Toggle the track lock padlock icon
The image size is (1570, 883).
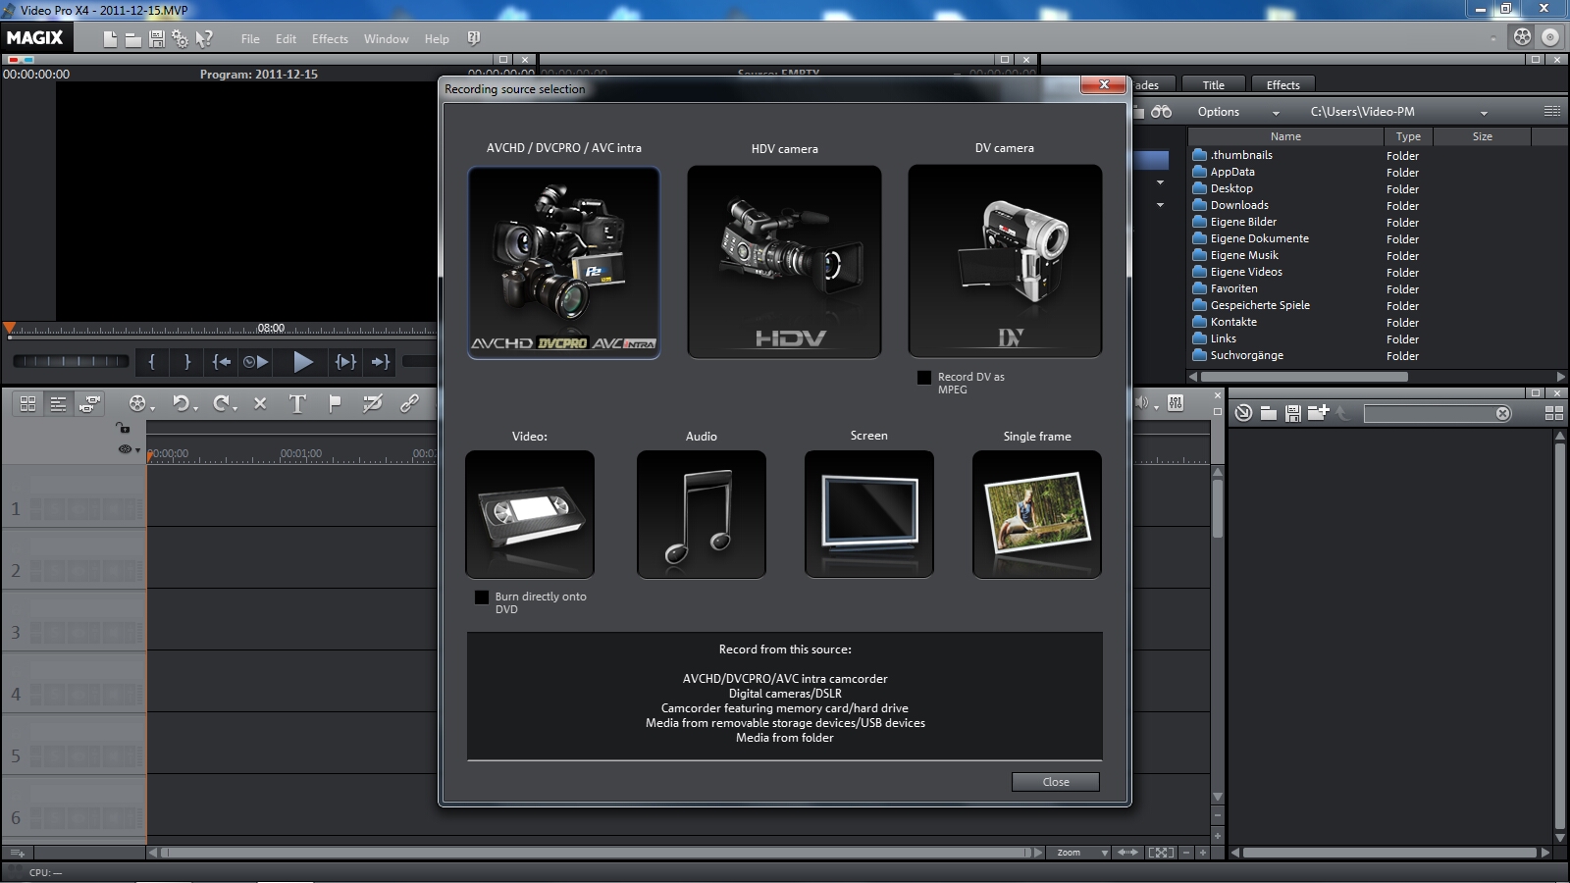click(x=123, y=428)
